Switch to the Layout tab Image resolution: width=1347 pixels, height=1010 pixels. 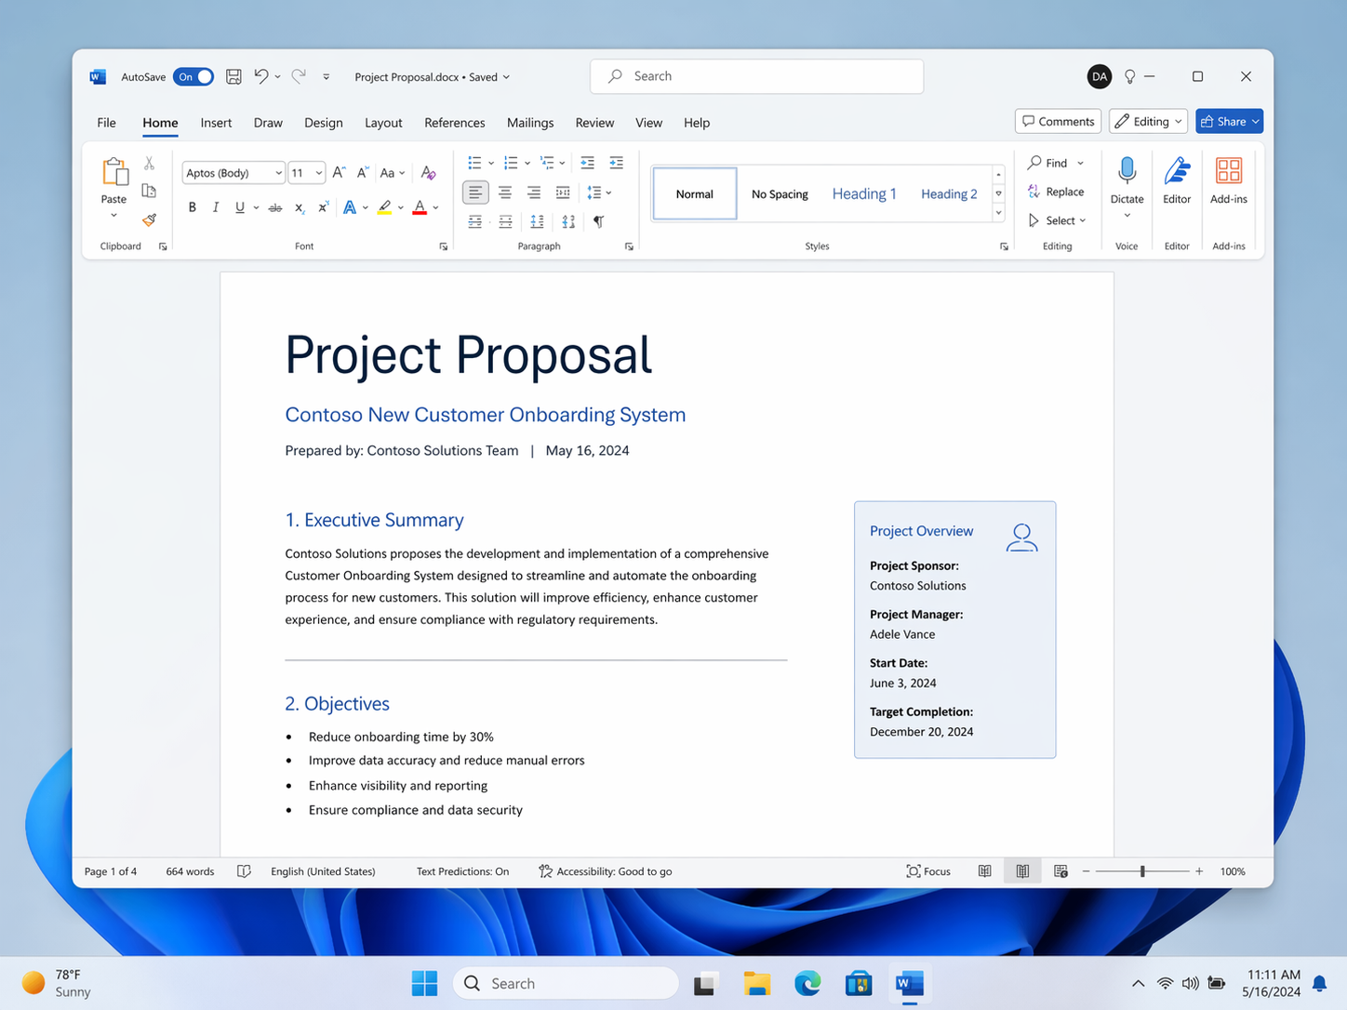pyautogui.click(x=383, y=123)
